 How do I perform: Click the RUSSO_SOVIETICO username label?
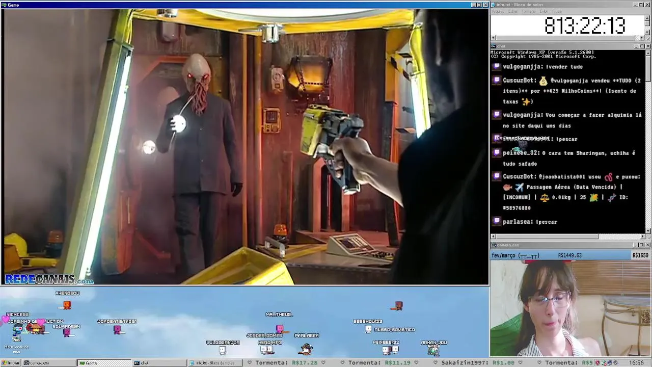394,330
